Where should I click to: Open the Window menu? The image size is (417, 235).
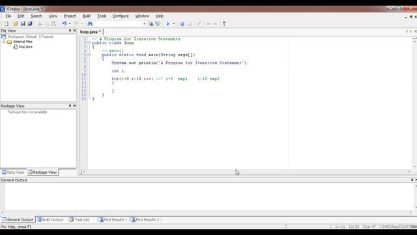click(x=142, y=16)
